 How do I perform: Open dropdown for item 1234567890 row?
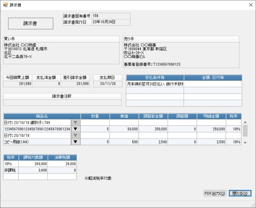pyautogui.click(x=76, y=129)
